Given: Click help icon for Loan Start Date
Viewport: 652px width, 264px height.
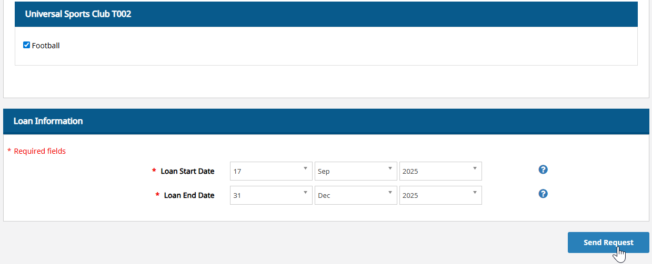Looking at the screenshot, I should click(544, 170).
